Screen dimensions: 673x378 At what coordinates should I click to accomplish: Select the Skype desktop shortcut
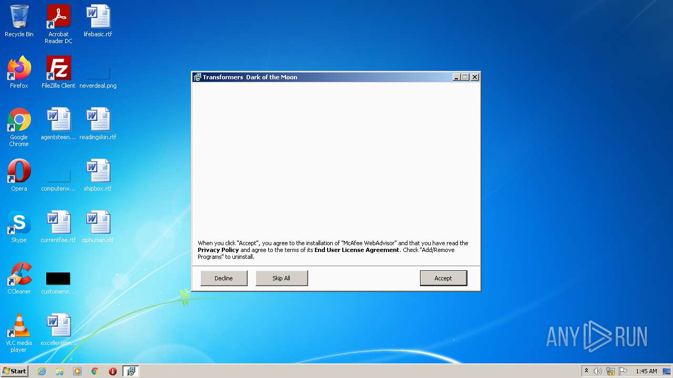[19, 227]
